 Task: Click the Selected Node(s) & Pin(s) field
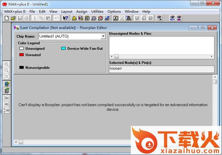162,69
